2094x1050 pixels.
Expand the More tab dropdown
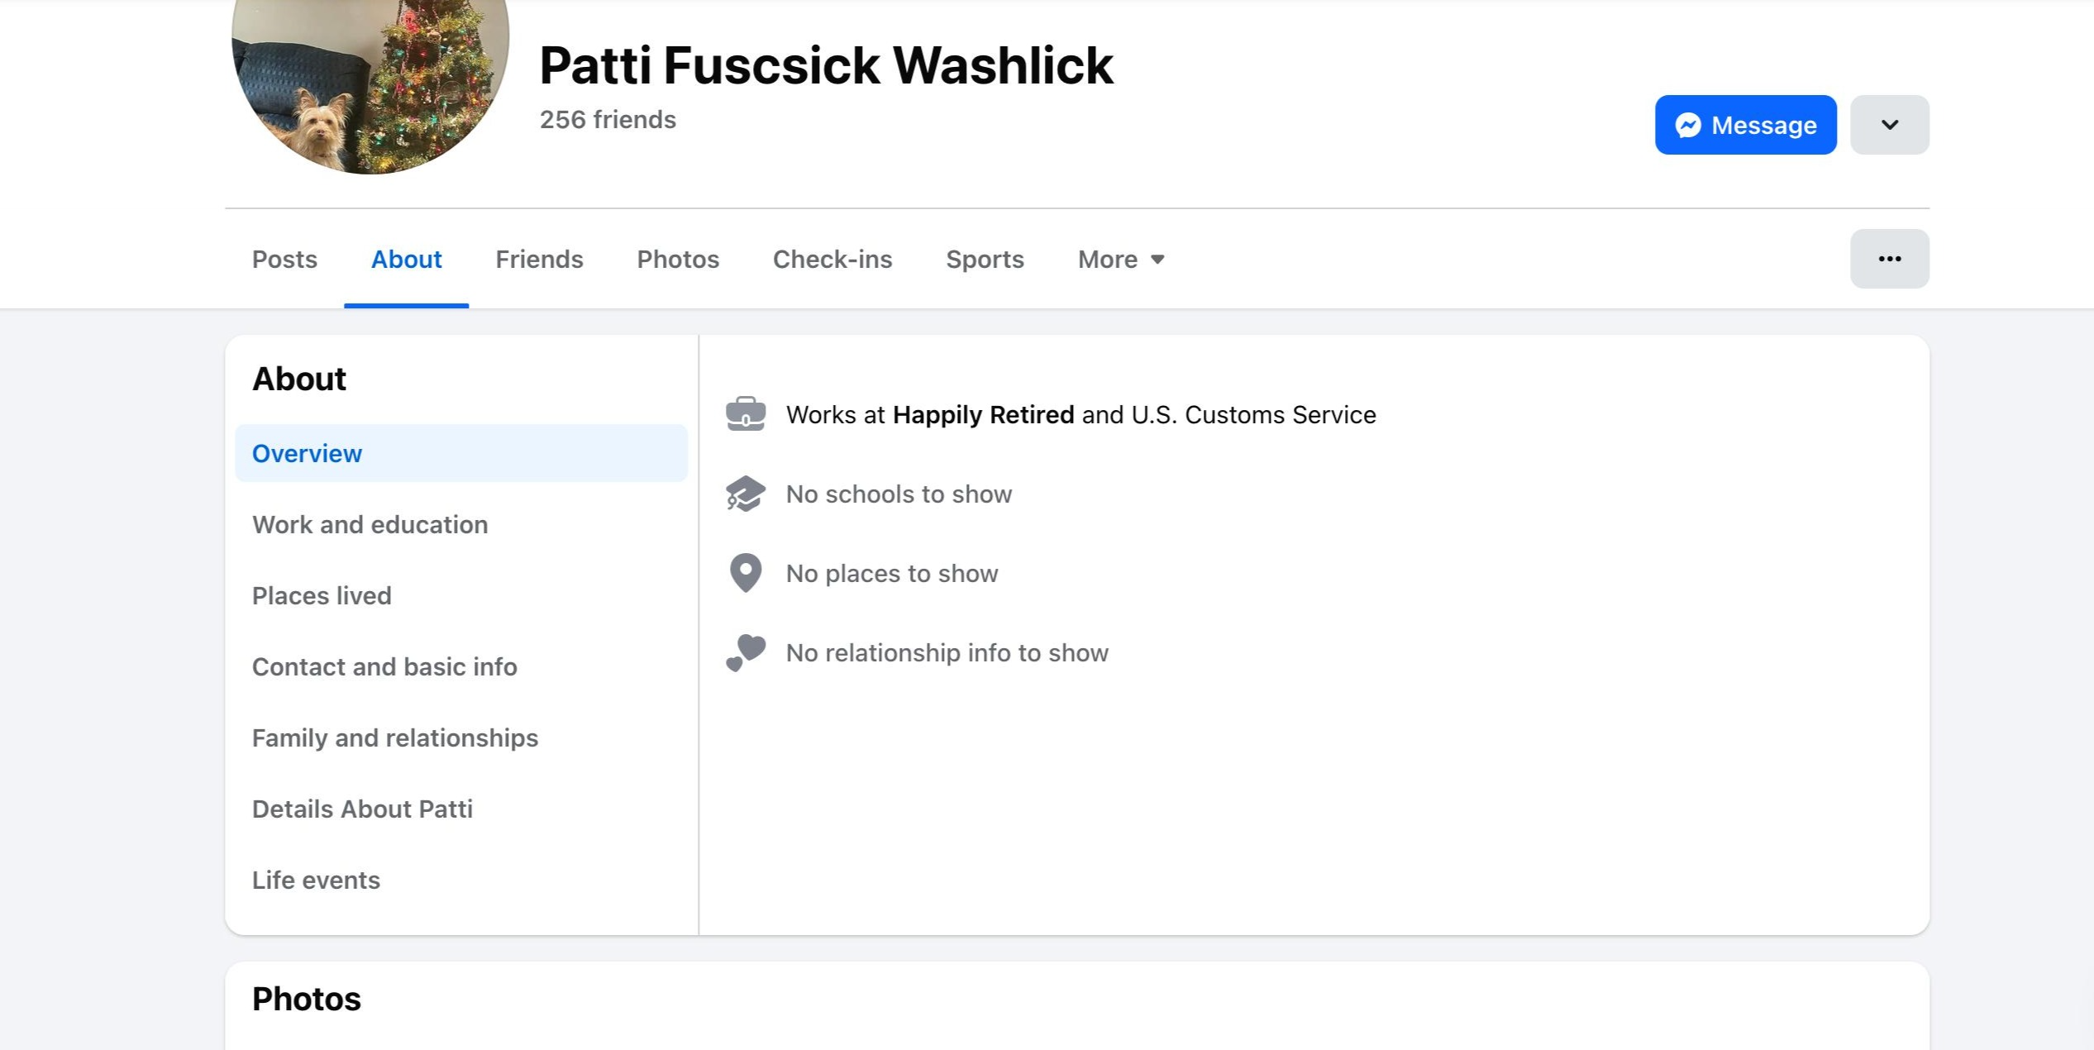point(1120,260)
